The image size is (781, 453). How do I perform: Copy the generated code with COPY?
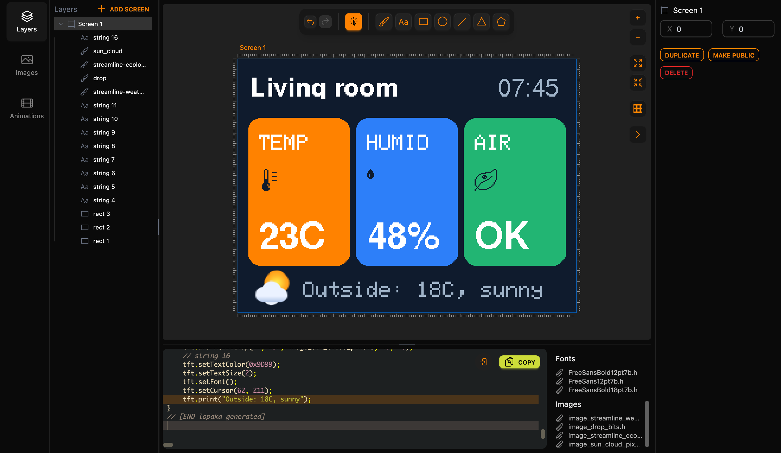click(x=519, y=362)
